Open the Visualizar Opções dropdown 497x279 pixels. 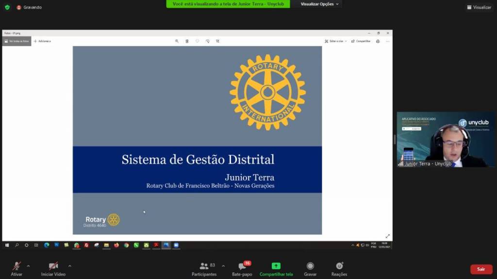320,4
